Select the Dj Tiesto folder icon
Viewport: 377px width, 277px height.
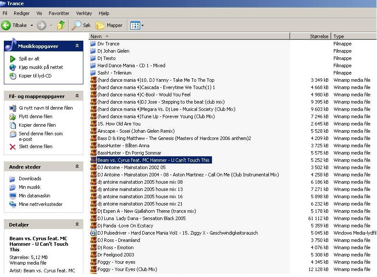[x=93, y=58]
